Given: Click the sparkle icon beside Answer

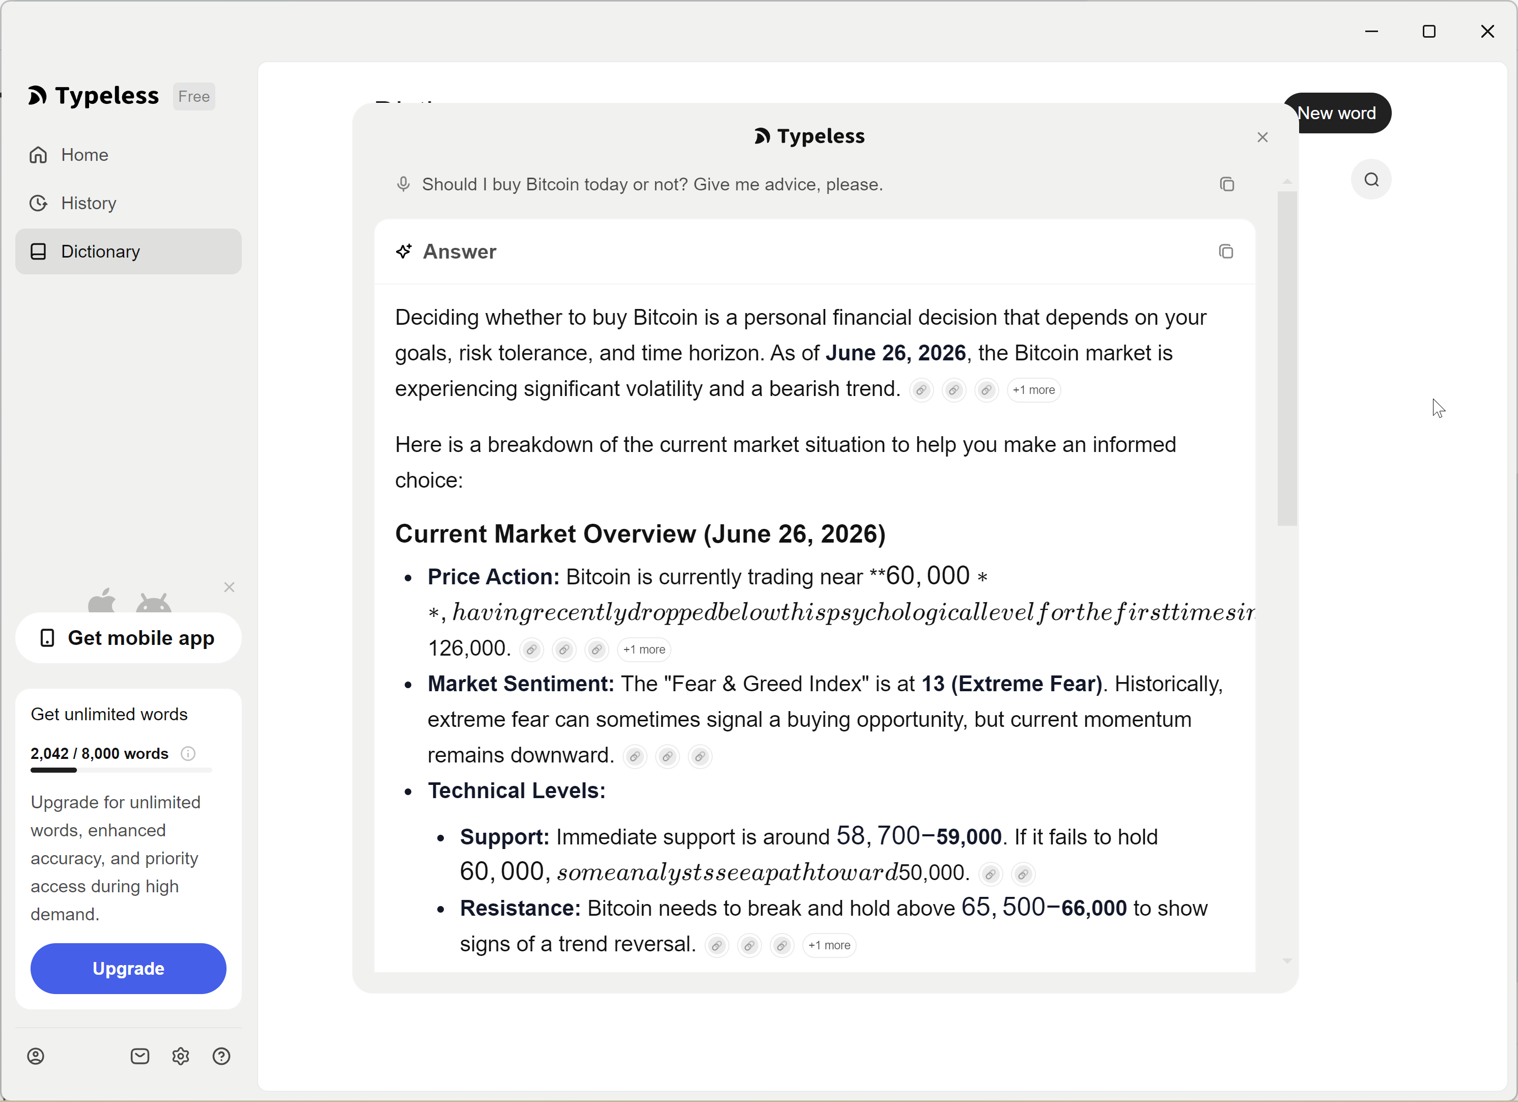Looking at the screenshot, I should pyautogui.click(x=404, y=251).
